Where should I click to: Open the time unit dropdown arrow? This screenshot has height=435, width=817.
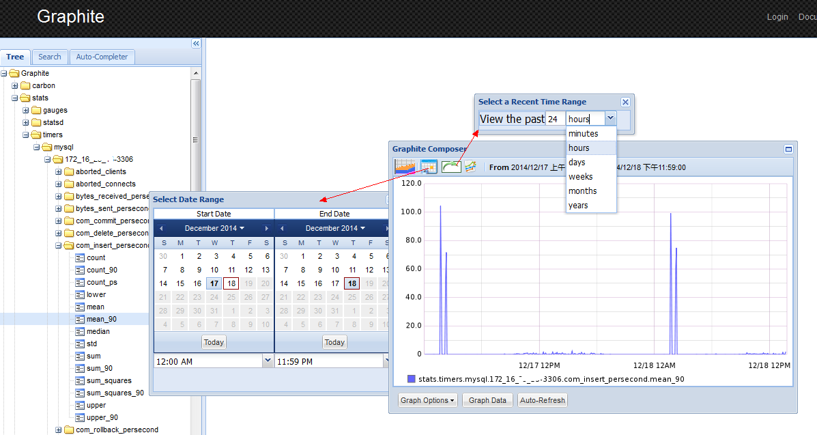611,118
